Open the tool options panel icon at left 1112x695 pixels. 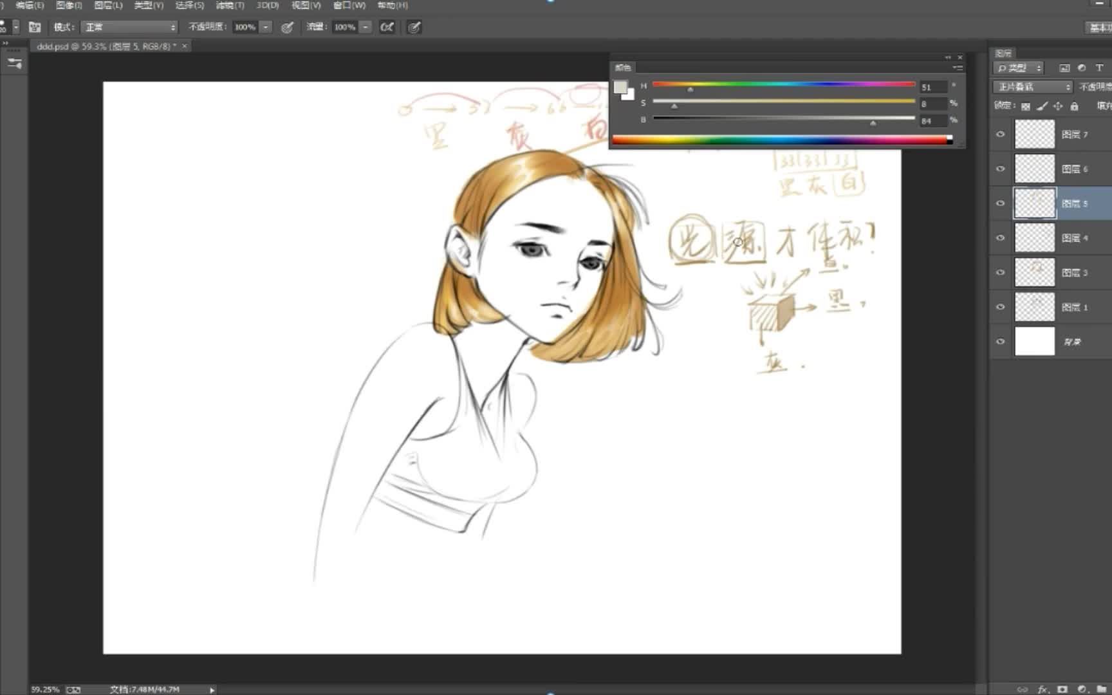[x=14, y=63]
